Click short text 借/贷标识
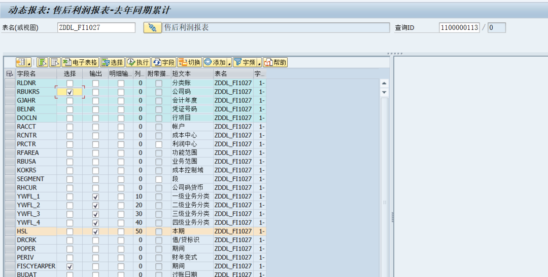Image resolution: width=548 pixels, height=277 pixels. [186, 240]
